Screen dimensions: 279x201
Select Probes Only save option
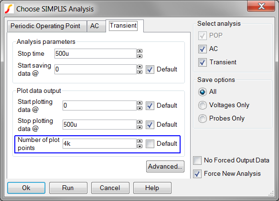(x=203, y=119)
